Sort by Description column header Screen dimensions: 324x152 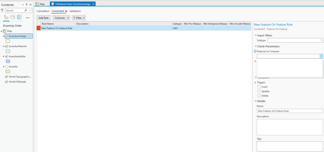(123, 24)
